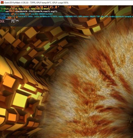Click the min:70, max:73, avg:71 FPS stats

pyautogui.click(x=46, y=11)
